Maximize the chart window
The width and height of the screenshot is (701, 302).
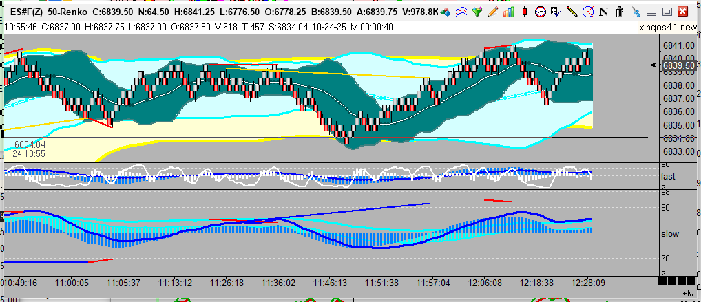[667, 12]
